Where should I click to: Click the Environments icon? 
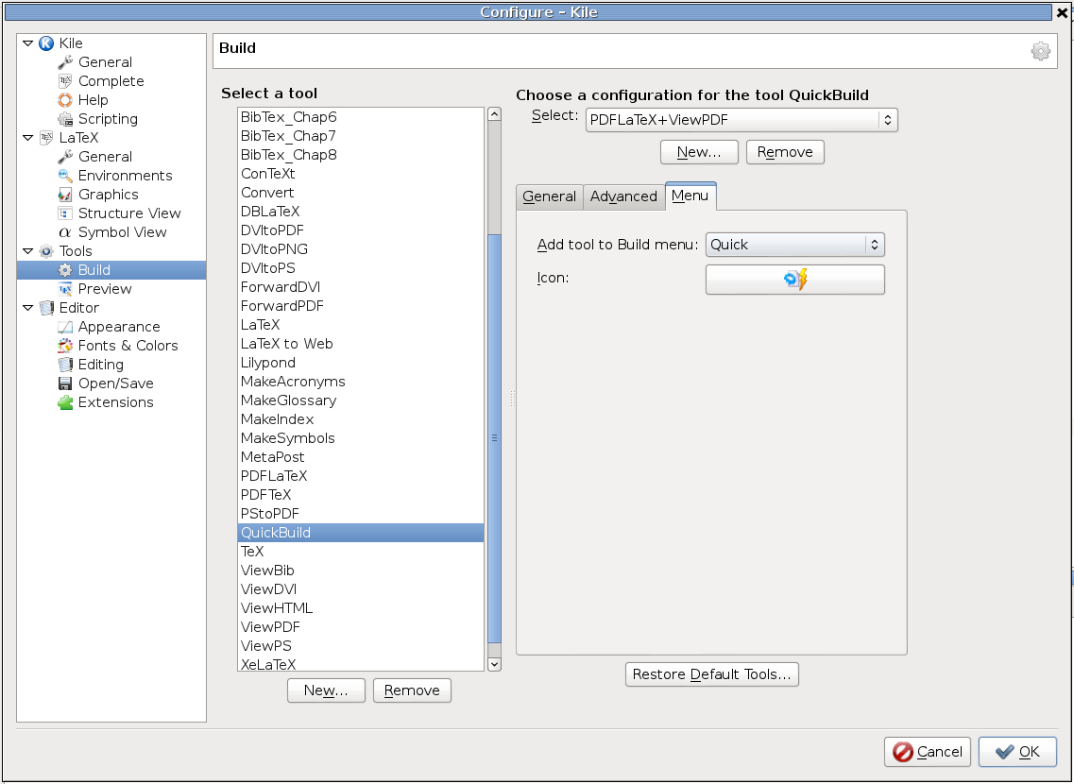pos(65,176)
